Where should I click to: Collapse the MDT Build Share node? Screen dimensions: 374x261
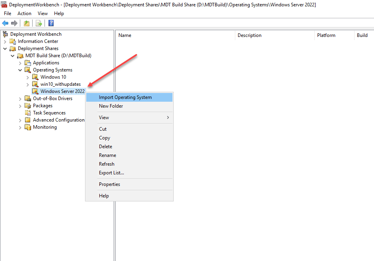point(12,55)
